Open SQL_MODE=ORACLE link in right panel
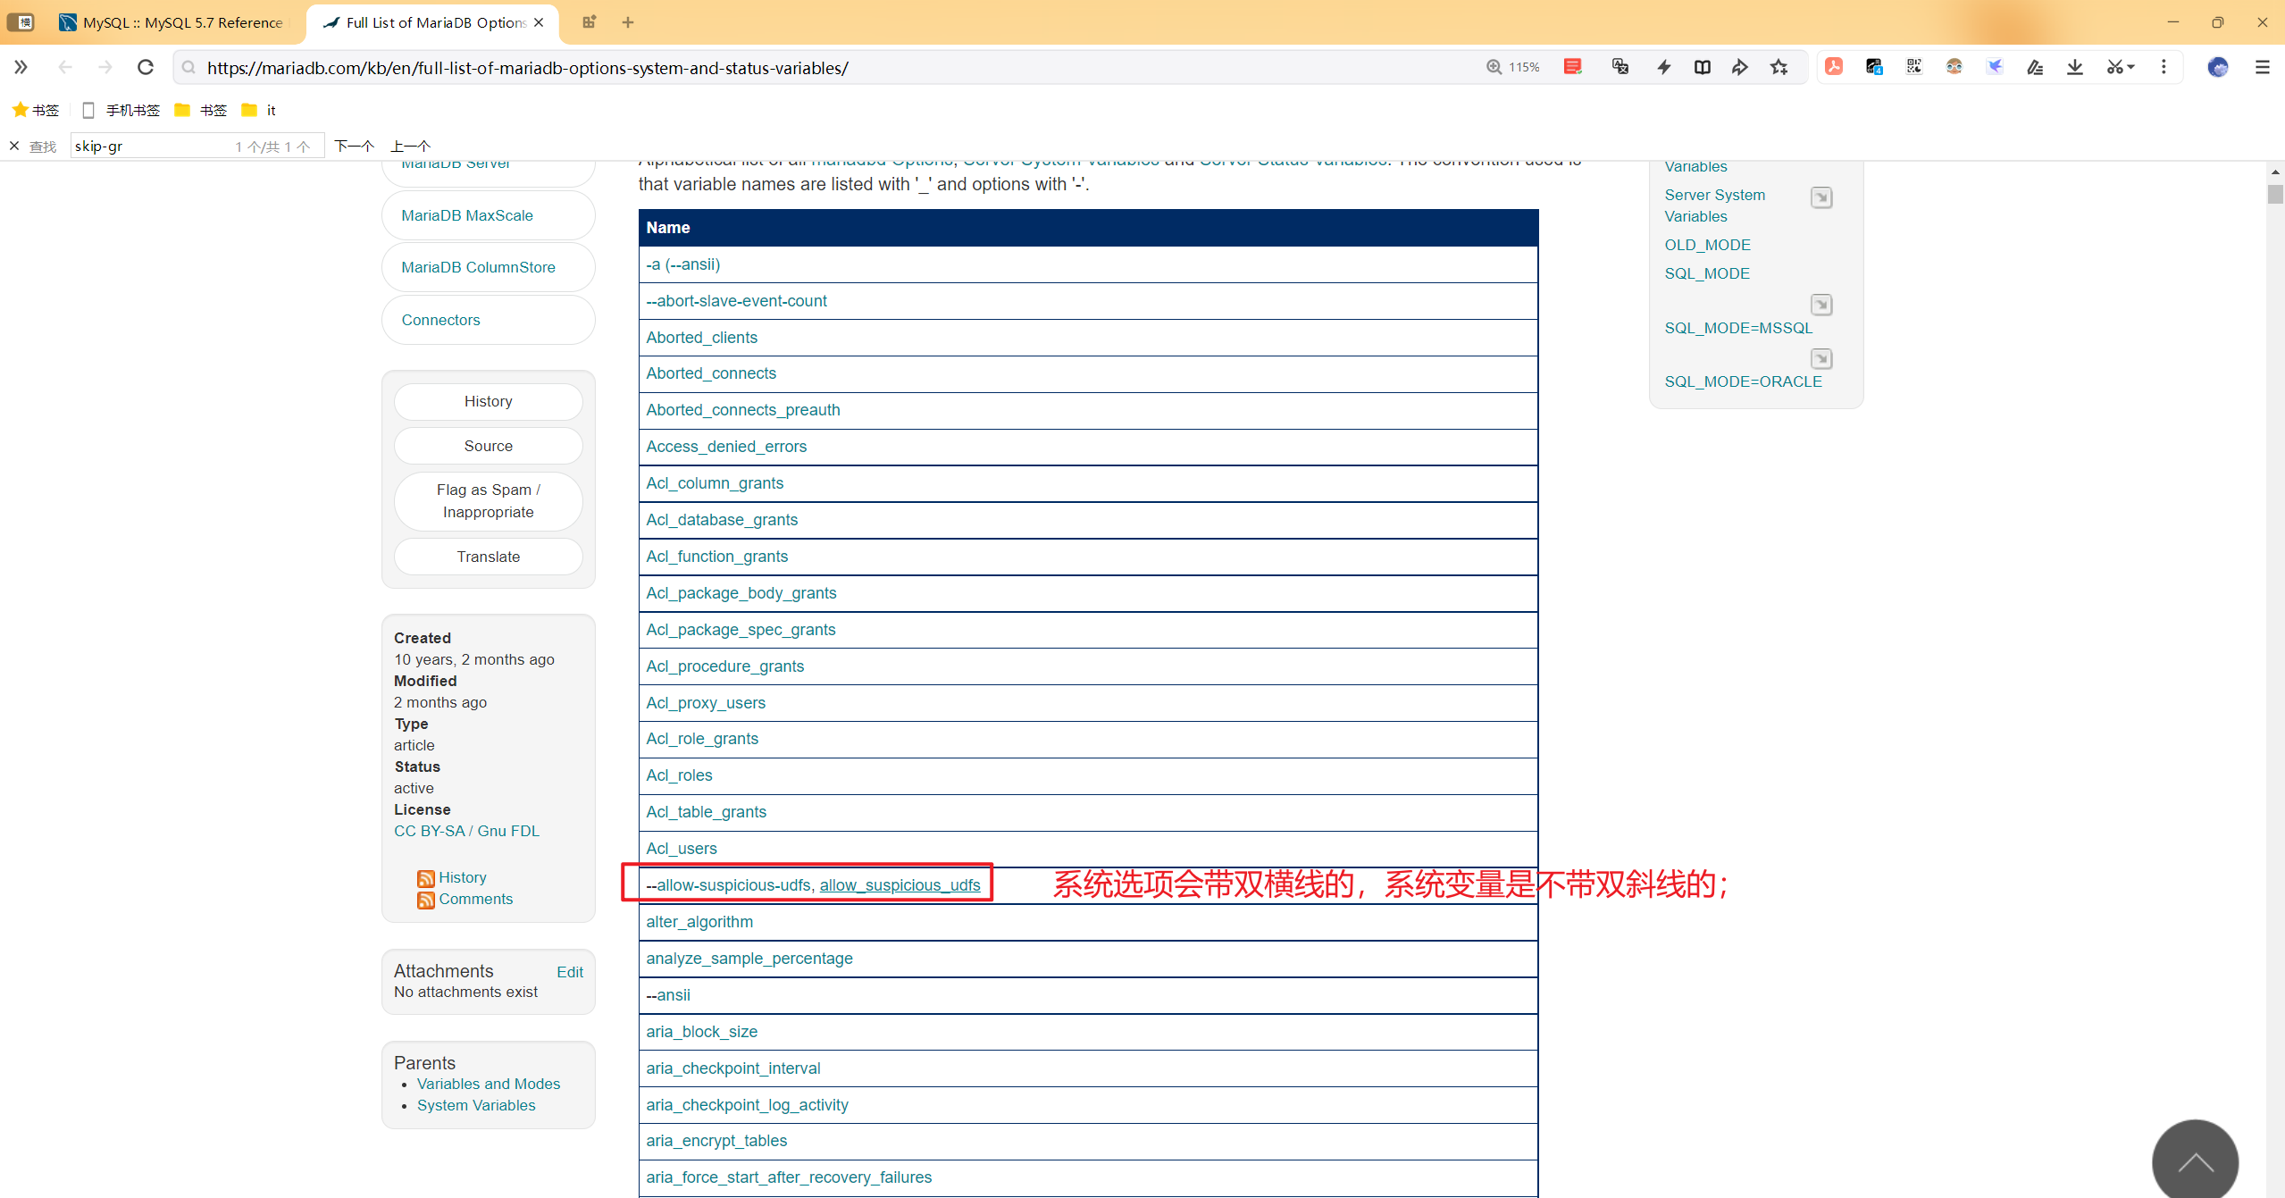Screen dimensions: 2285x1198 (1743, 381)
